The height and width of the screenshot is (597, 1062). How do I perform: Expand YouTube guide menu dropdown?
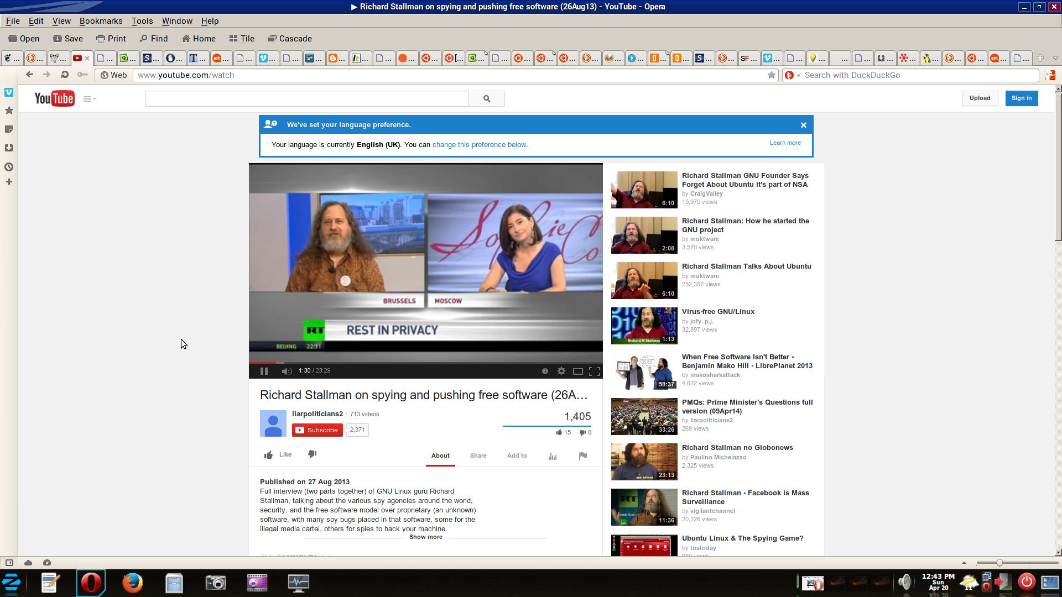pyautogui.click(x=90, y=99)
